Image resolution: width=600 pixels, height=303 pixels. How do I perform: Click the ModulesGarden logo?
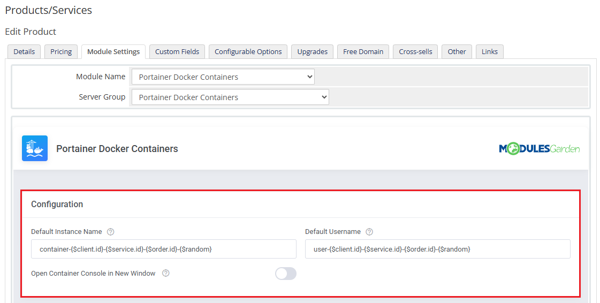(539, 148)
